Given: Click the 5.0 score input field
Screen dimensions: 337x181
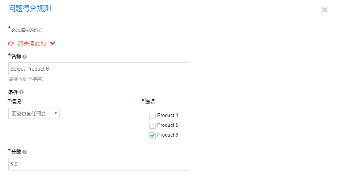Looking at the screenshot, I should (x=99, y=164).
